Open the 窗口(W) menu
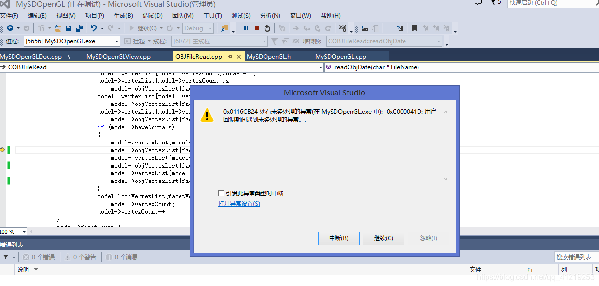Viewport: 599px width, 286px height. (x=301, y=16)
